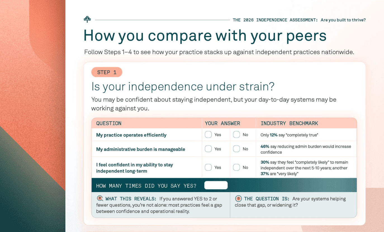Click the yes-count input box
384x232 pixels.
pyautogui.click(x=216, y=185)
